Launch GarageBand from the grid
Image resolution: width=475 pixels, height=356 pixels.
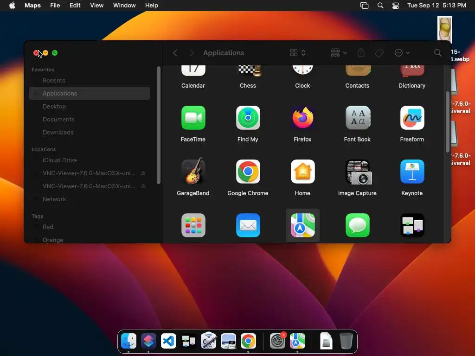coord(193,171)
